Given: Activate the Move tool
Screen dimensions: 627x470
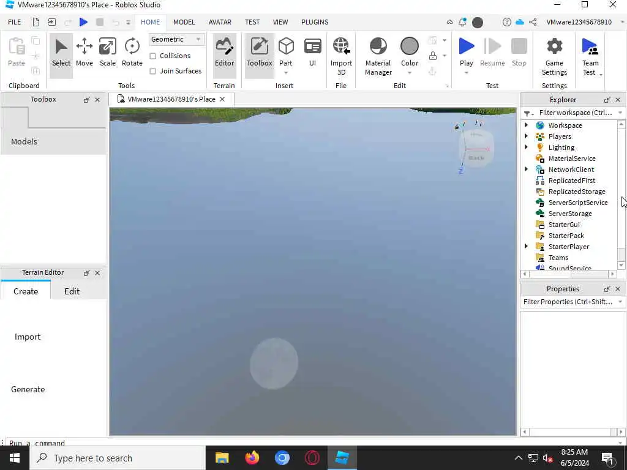Looking at the screenshot, I should pyautogui.click(x=84, y=53).
